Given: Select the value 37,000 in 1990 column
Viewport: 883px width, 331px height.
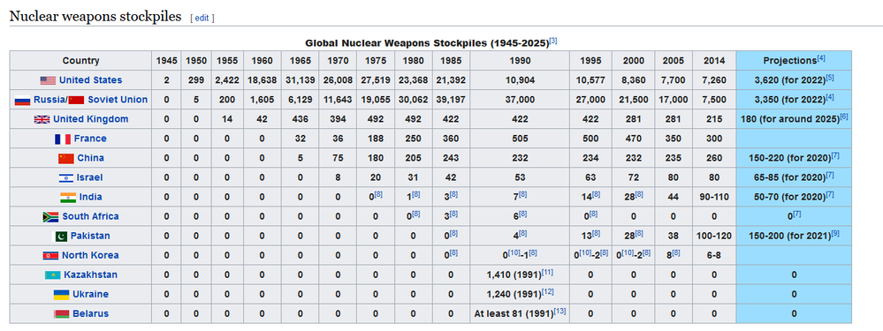Looking at the screenshot, I should (x=520, y=100).
